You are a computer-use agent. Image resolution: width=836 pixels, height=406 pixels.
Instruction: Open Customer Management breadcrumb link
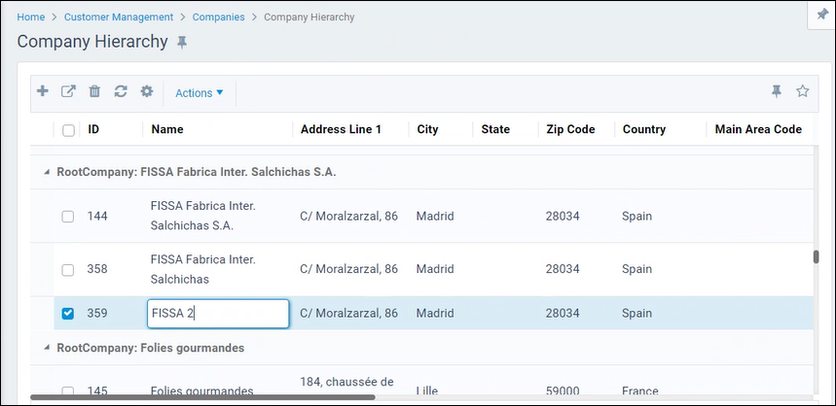[119, 17]
